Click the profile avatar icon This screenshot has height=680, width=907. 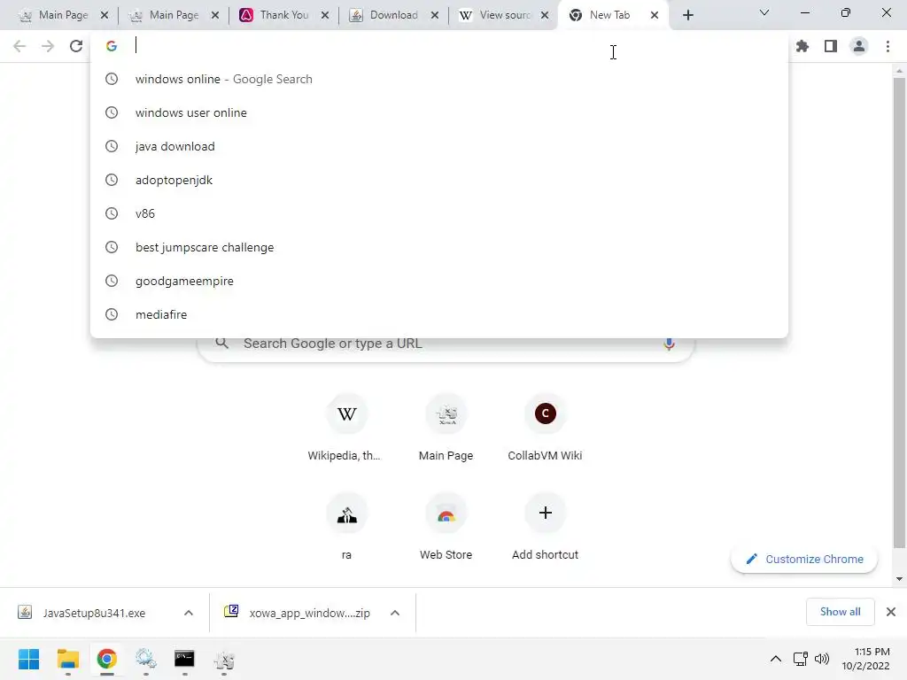coord(859,46)
